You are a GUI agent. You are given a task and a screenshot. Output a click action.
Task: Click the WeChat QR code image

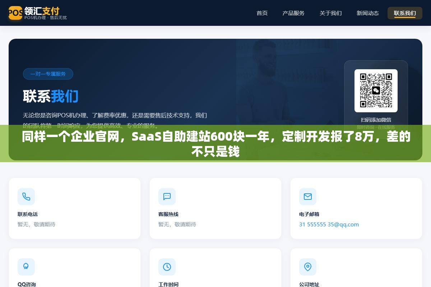click(376, 91)
